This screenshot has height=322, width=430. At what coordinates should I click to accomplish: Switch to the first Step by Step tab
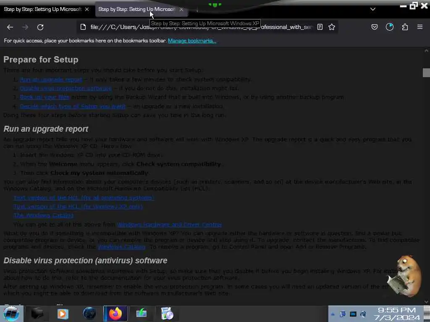coord(42,9)
